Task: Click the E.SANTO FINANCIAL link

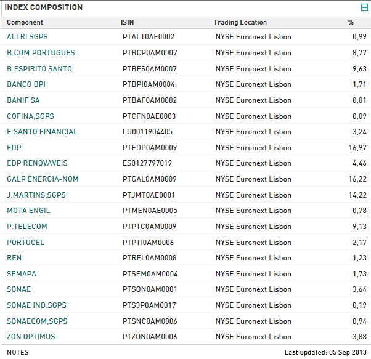Action: [x=42, y=132]
